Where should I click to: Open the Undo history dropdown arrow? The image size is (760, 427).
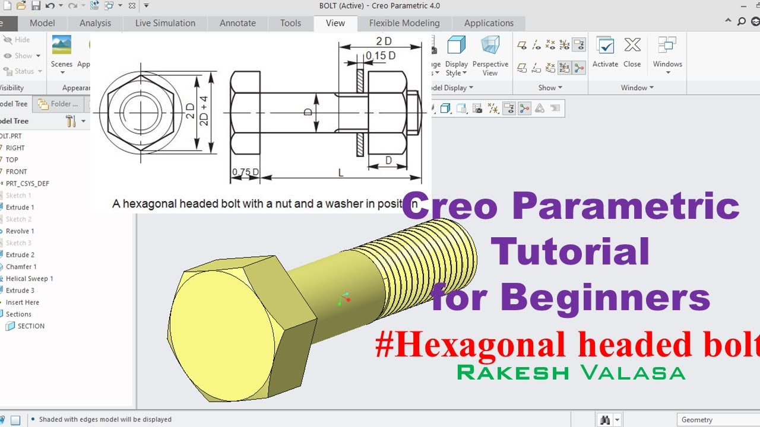[x=59, y=6]
